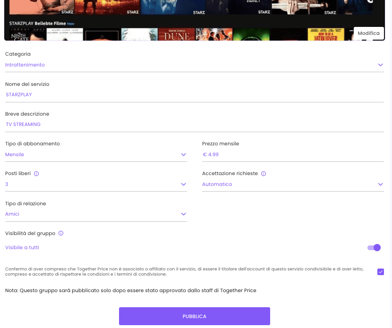Click the Breve descrizione label
The width and height of the screenshot is (392, 328).
[x=27, y=114]
